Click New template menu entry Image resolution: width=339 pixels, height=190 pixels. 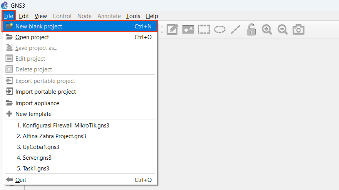tap(33, 114)
